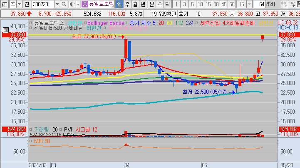Click the red up arrow price indicator

pos(29,14)
